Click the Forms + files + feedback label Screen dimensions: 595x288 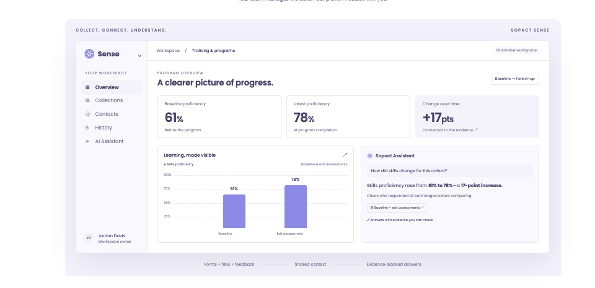(x=229, y=264)
